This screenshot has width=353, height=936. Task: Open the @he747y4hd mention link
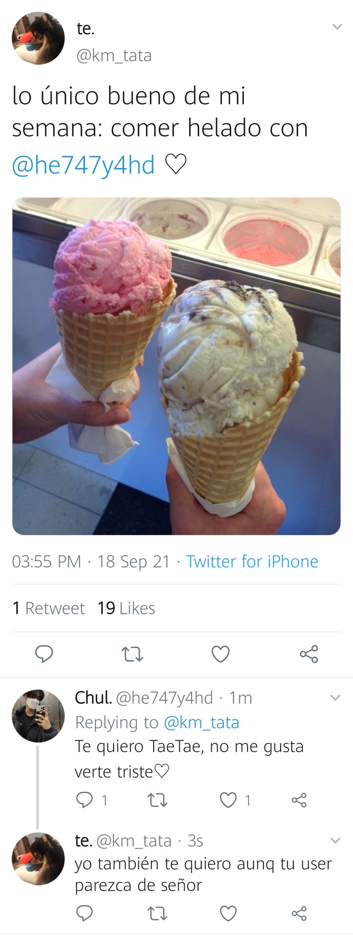click(83, 165)
